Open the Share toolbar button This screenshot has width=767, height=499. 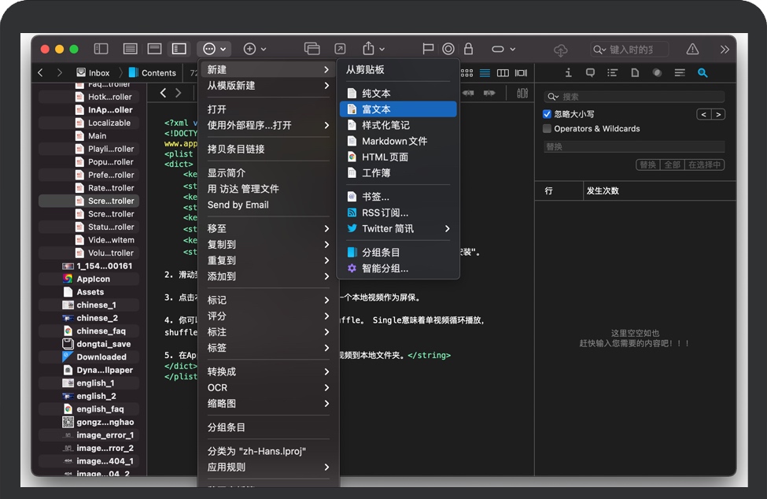pos(368,49)
